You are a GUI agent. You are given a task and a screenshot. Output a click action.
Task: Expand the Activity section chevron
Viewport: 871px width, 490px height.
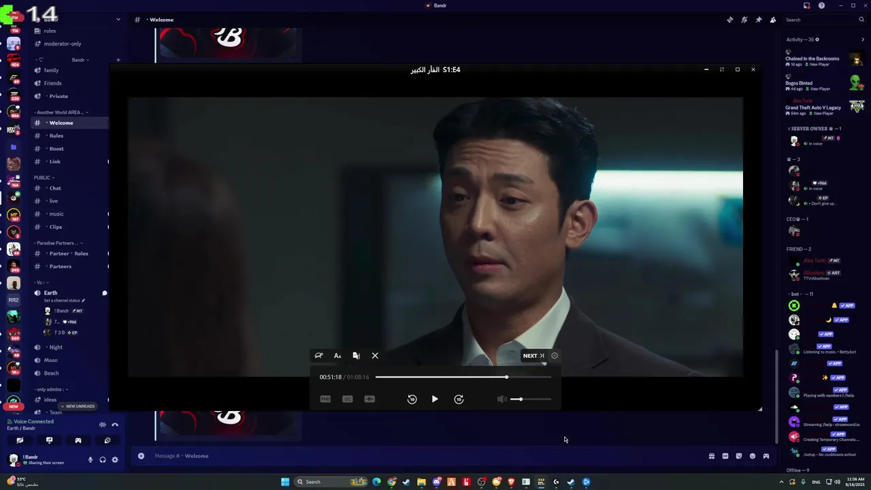(863, 39)
